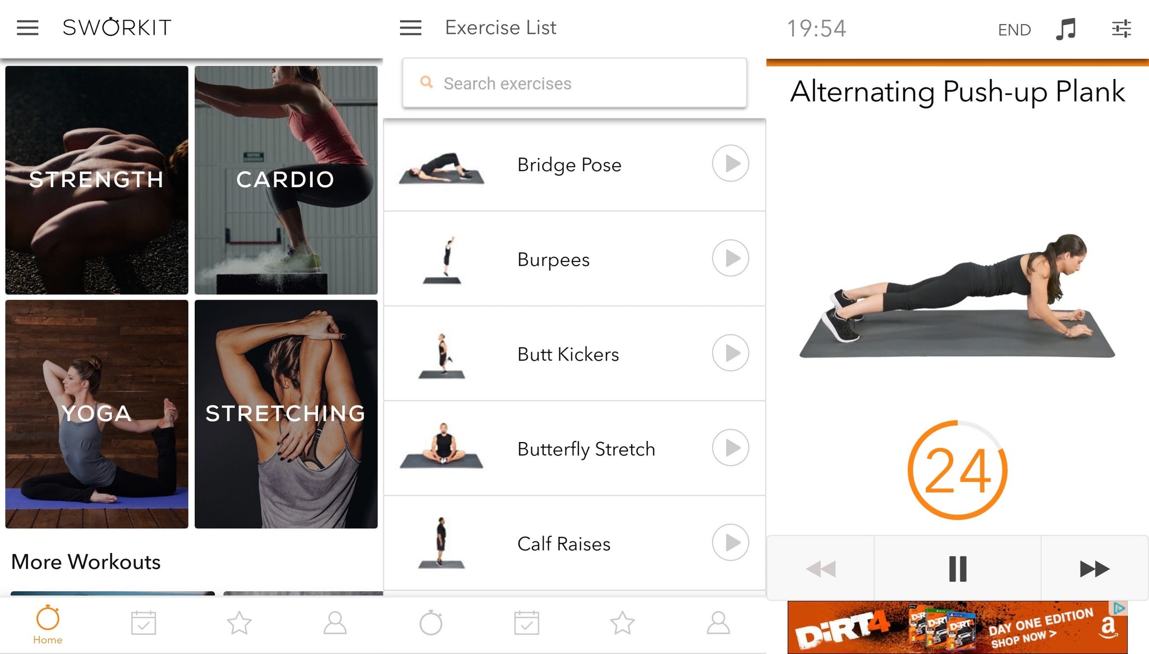Viewport: 1149px width, 654px height.
Task: Skip forward to next exercise
Action: point(1092,567)
